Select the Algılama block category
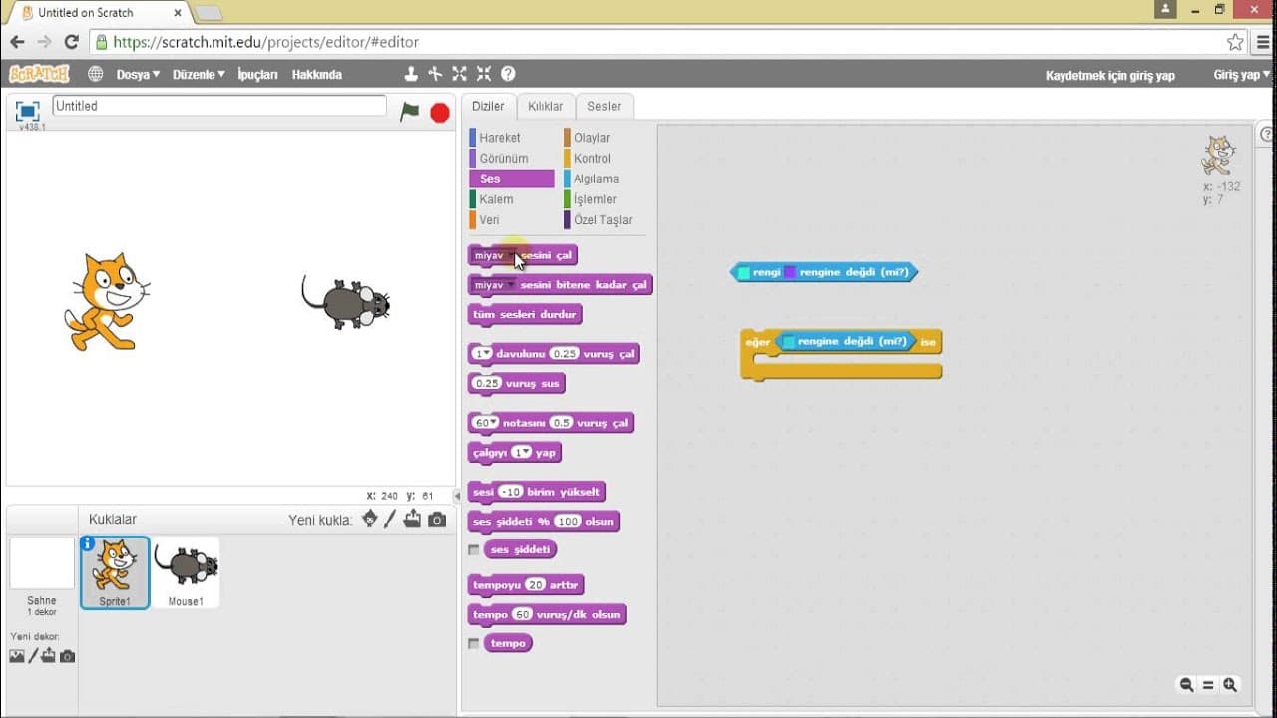1277x718 pixels. click(599, 179)
